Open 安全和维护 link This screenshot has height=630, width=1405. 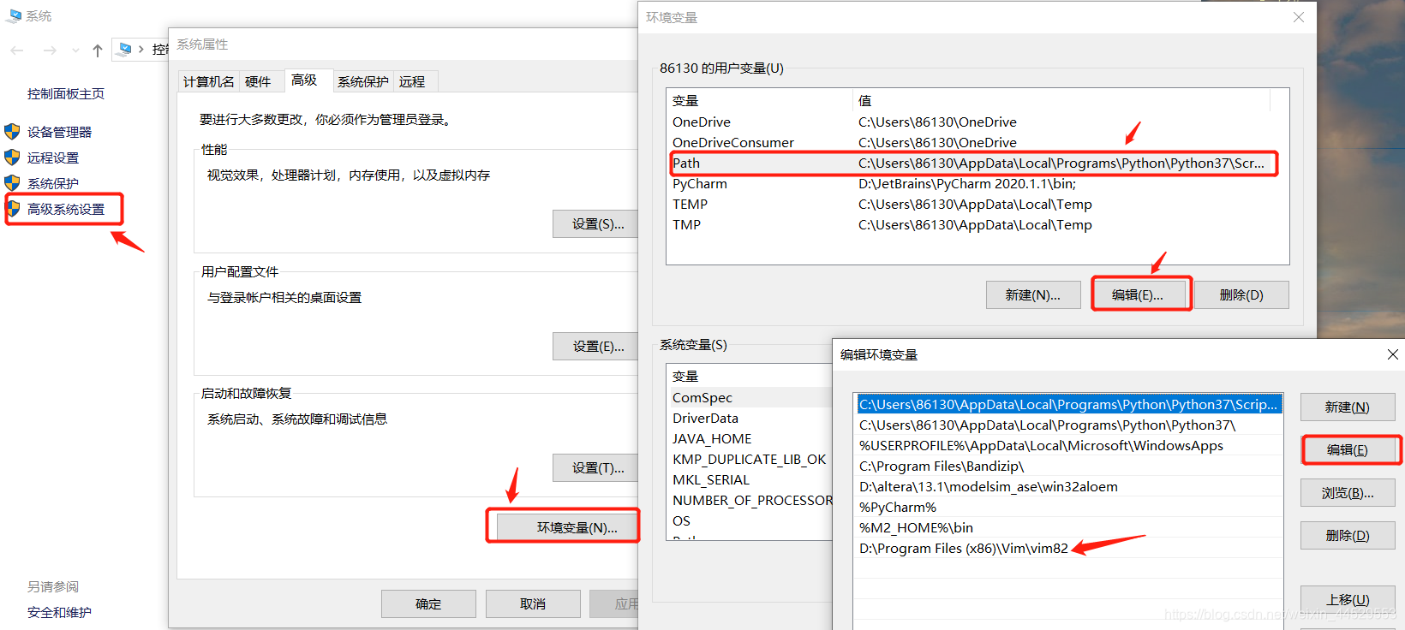pos(59,612)
